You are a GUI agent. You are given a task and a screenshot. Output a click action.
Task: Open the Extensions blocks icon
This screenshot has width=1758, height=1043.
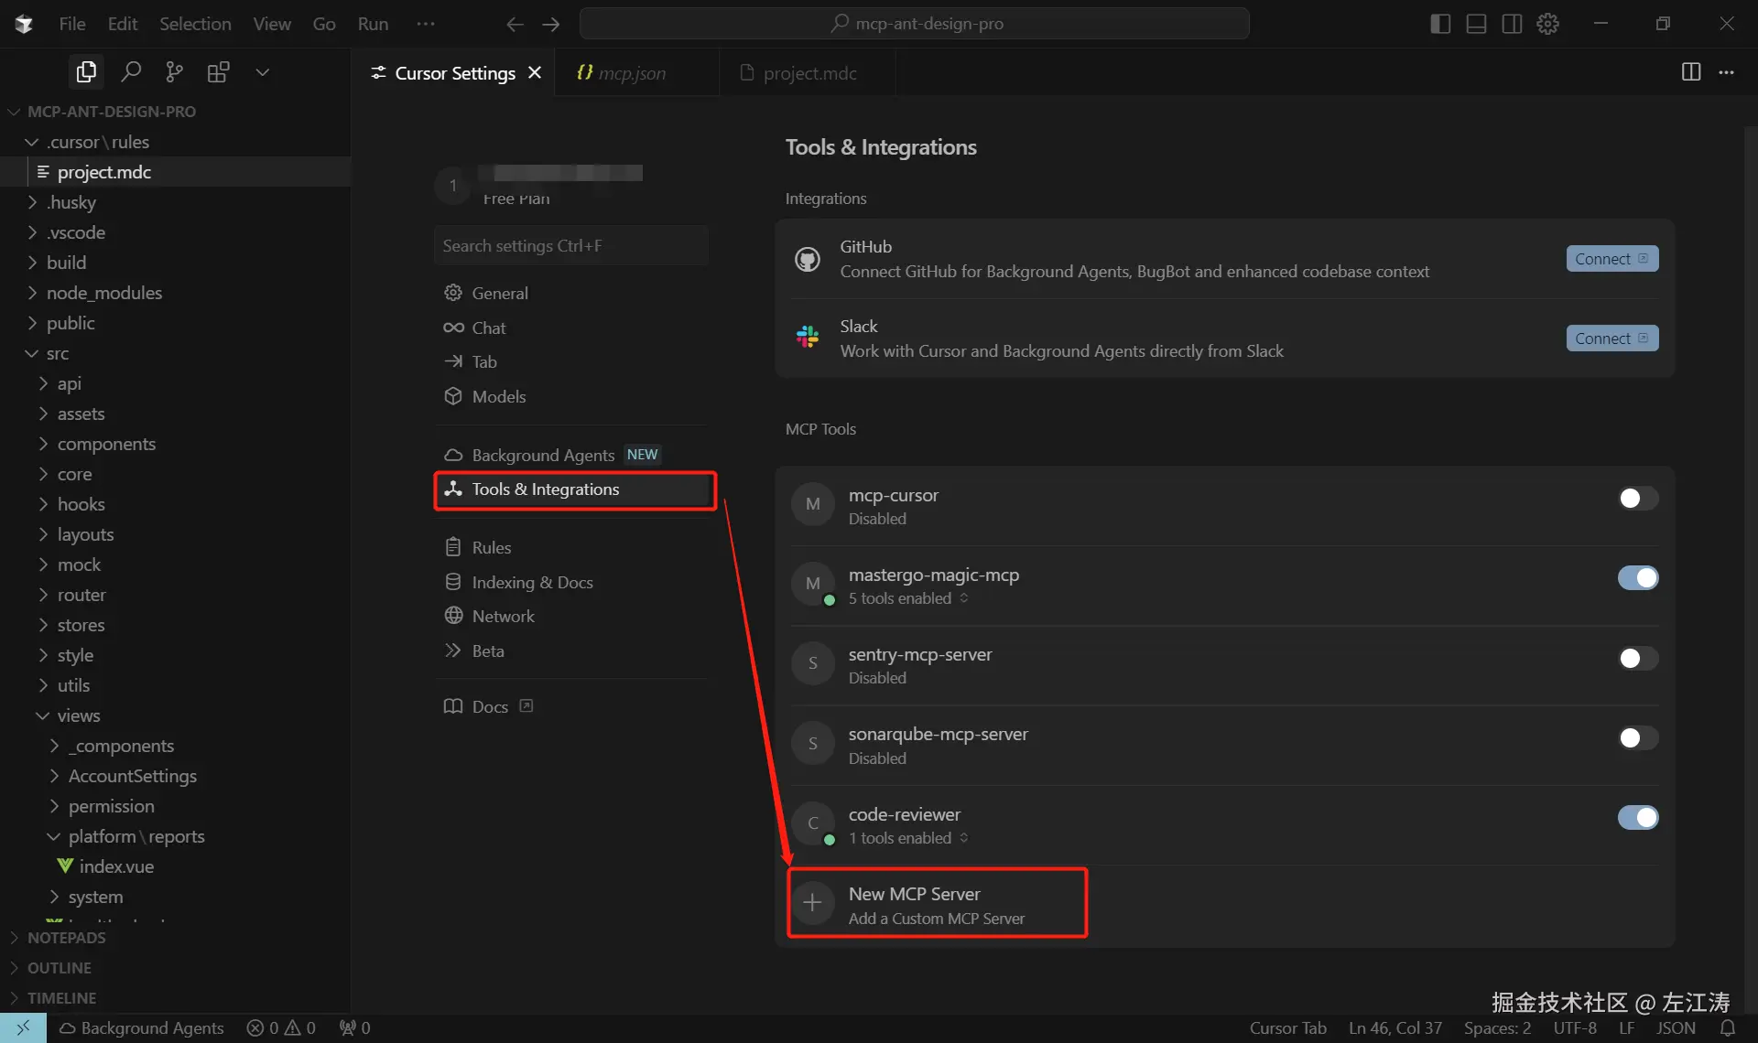[218, 72]
